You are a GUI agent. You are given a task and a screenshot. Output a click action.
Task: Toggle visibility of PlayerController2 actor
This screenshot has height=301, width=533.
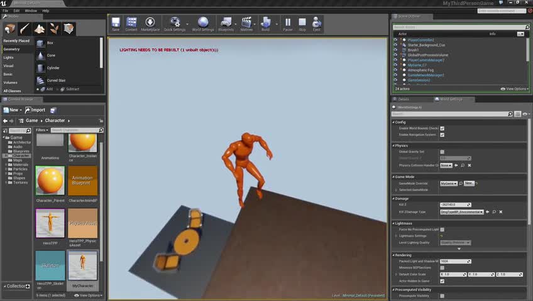tap(395, 40)
